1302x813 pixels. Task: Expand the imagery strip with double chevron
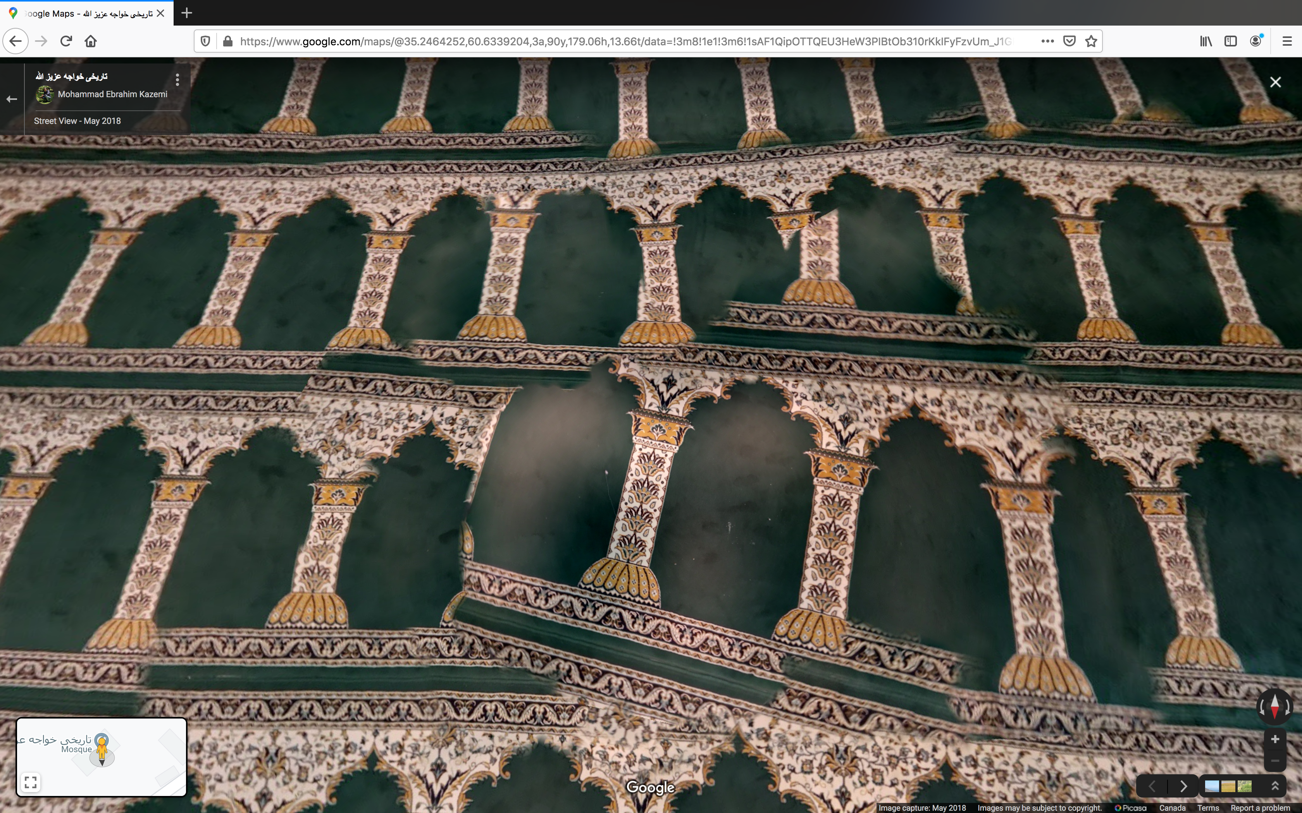1274,786
